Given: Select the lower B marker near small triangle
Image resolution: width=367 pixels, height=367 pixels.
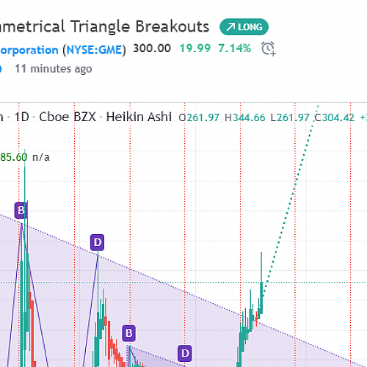Looking at the screenshot, I should 129,333.
